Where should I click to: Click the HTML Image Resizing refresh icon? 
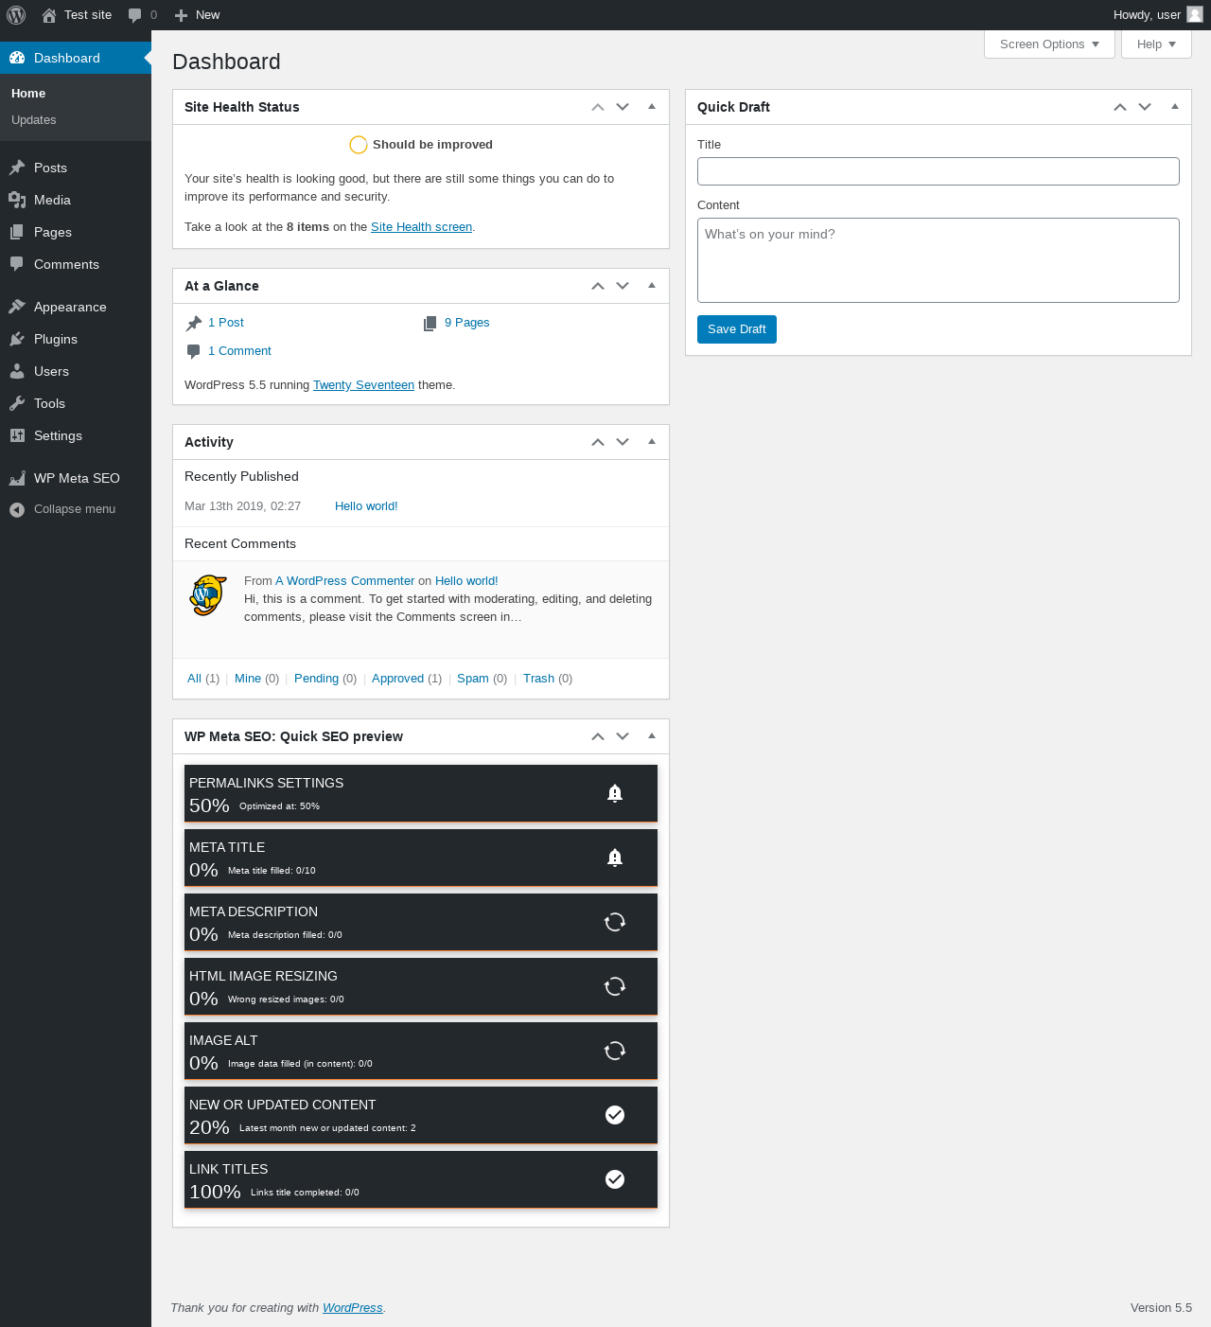(615, 986)
